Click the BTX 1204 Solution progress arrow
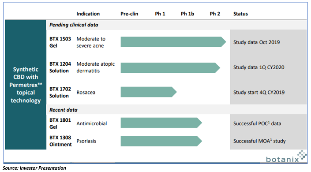The image size is (311, 172). point(170,67)
